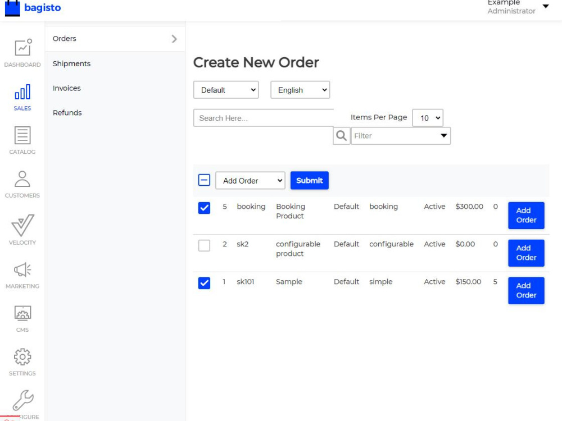This screenshot has height=421, width=562.
Task: Click the configurable product name cell
Action: click(x=298, y=249)
